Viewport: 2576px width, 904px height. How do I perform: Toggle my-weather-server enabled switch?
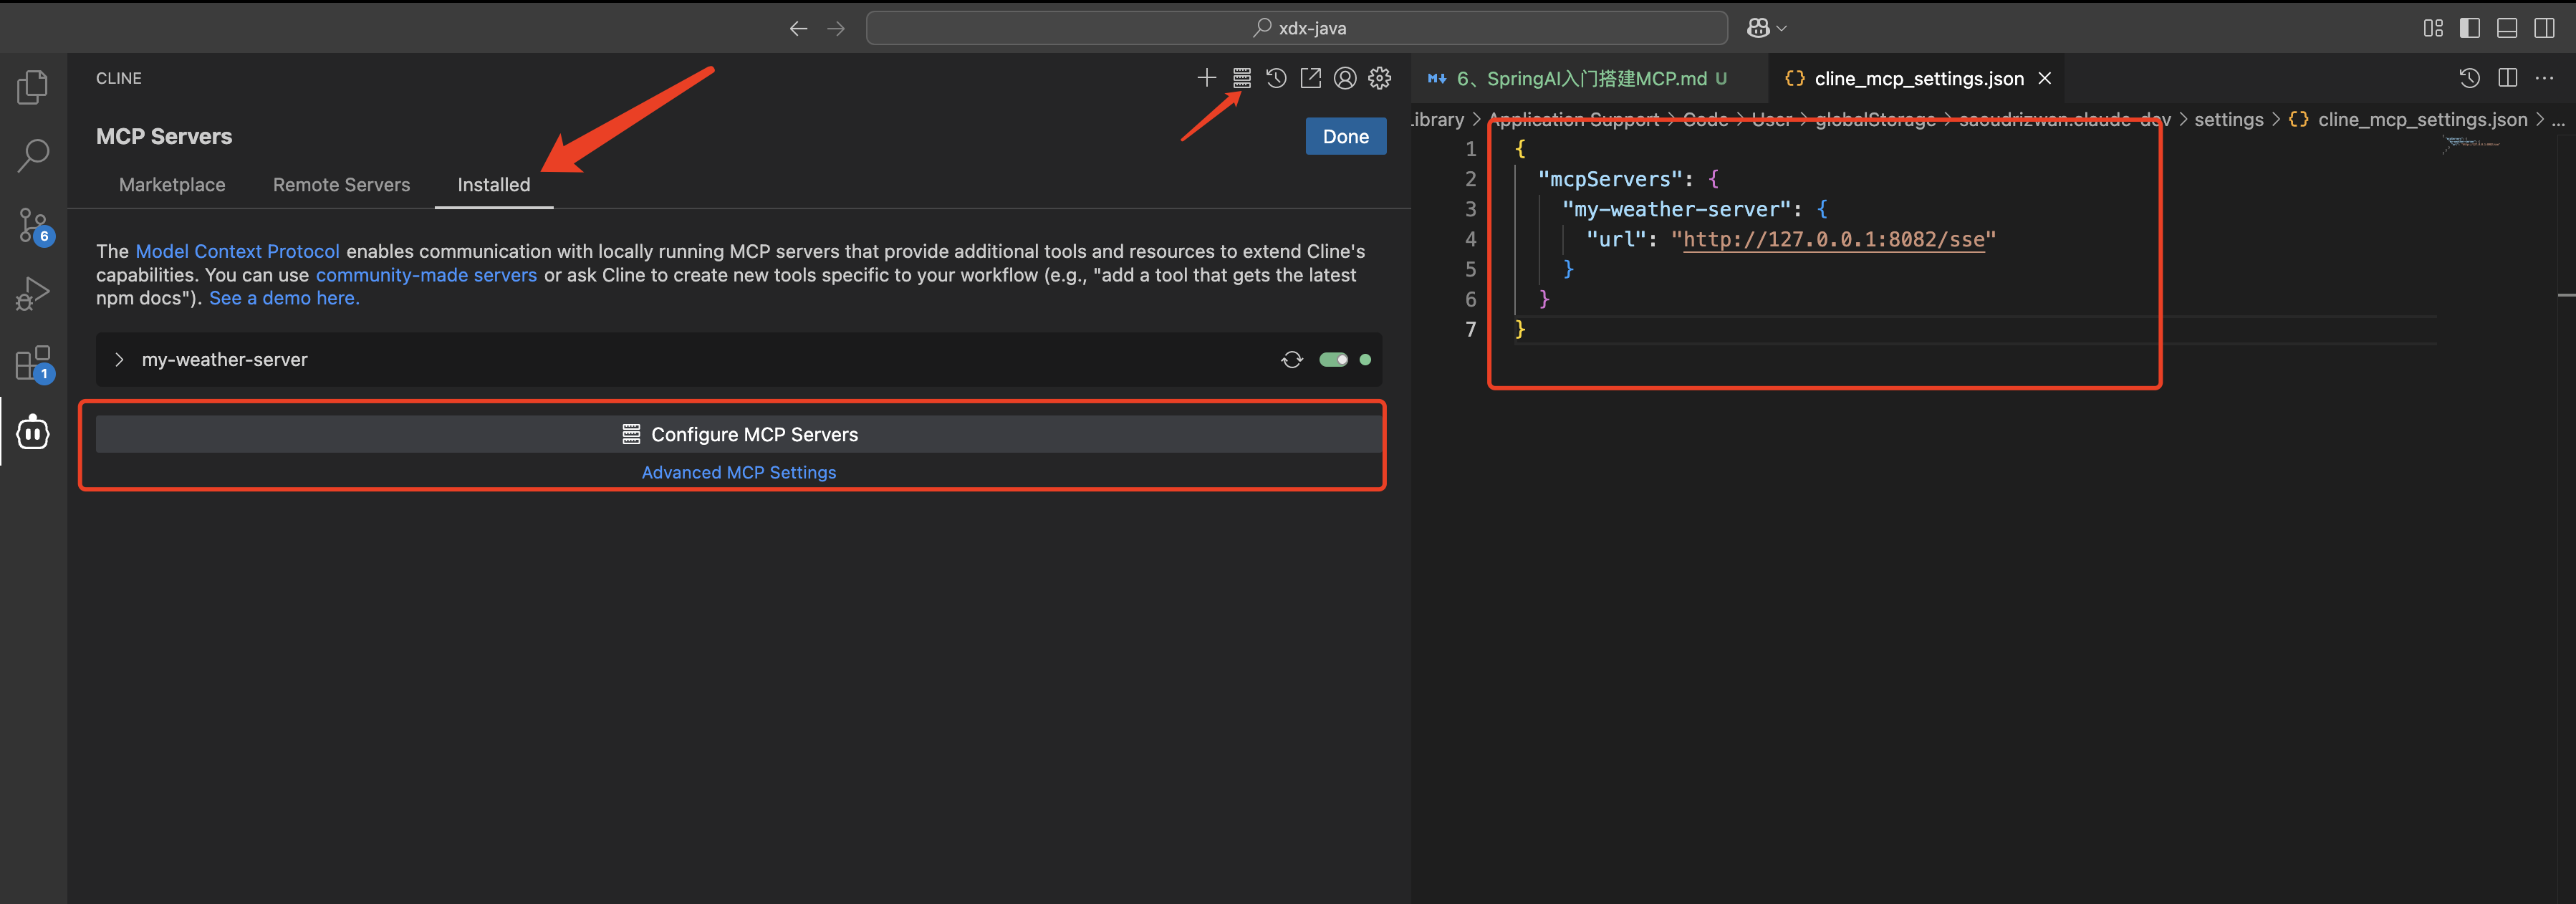tap(1333, 360)
